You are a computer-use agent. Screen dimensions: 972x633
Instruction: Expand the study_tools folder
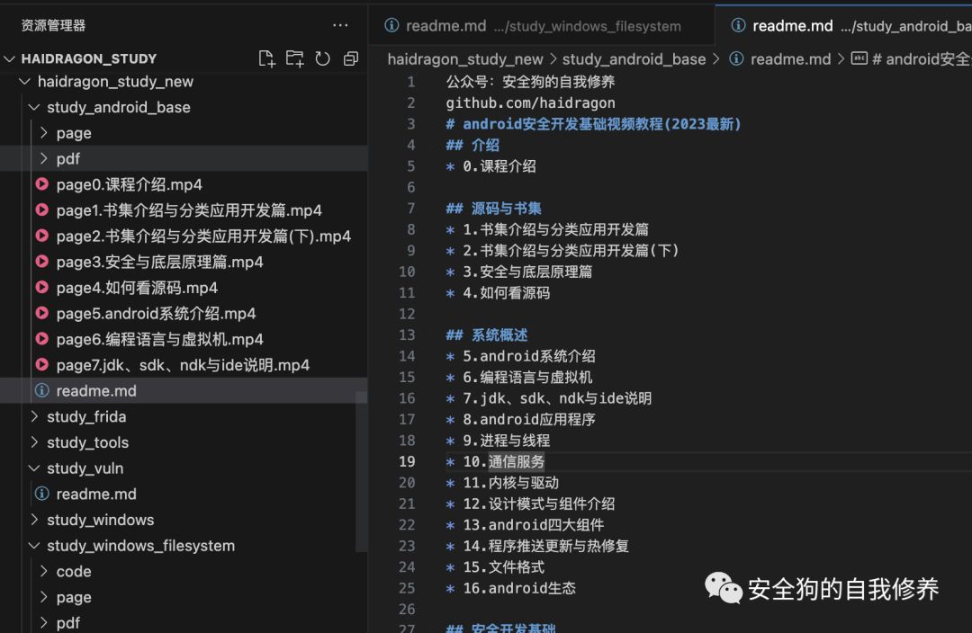click(x=34, y=442)
